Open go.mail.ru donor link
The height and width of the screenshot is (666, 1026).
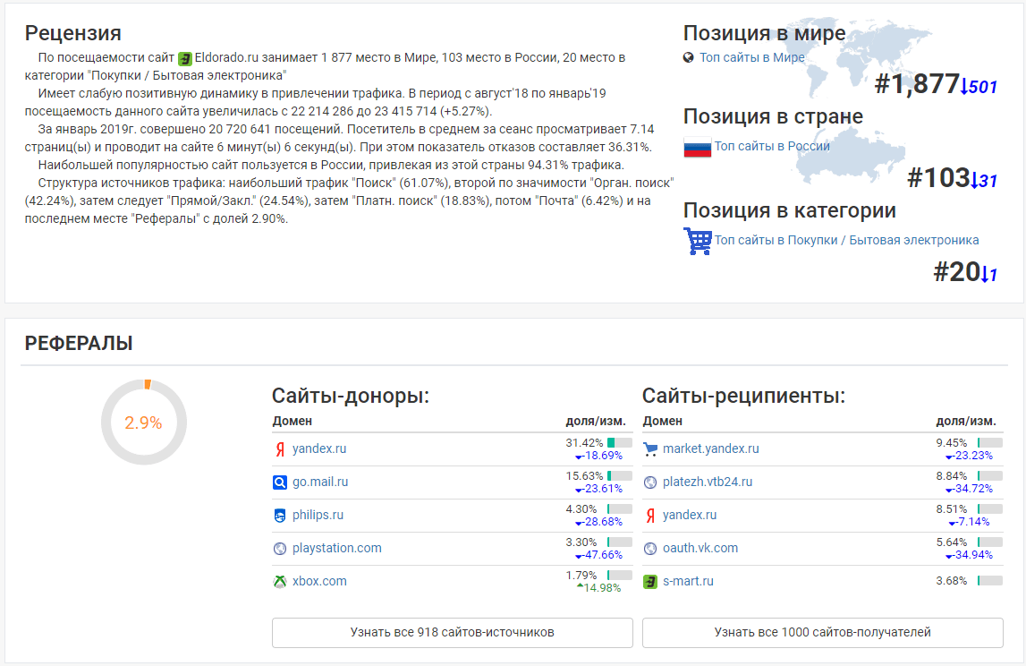click(x=320, y=482)
